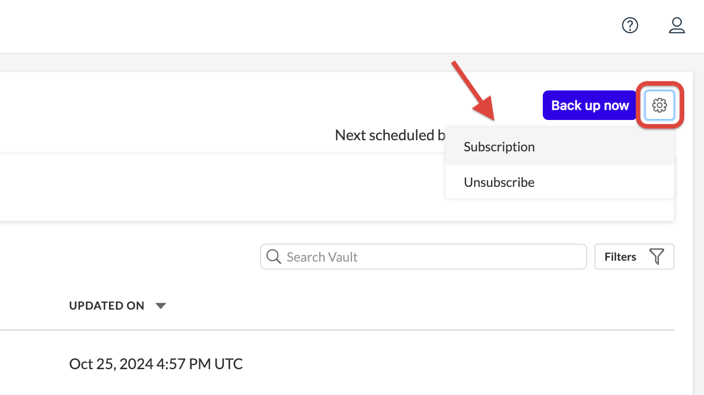Choose Unsubscribe in the dropdown menu
Image resolution: width=704 pixels, height=395 pixels.
[499, 182]
